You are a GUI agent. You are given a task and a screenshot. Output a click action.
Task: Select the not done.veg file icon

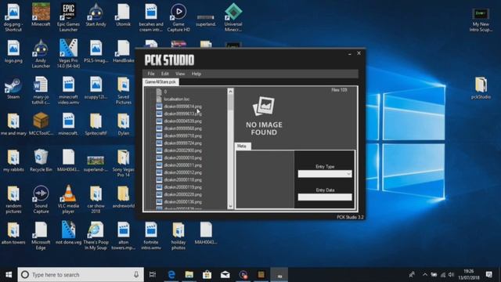coord(68,233)
